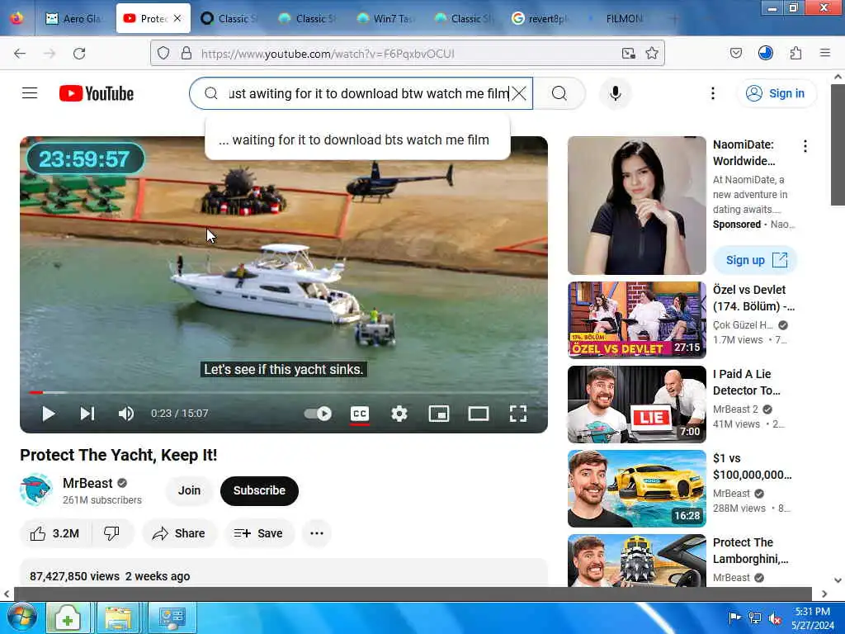
Task: Click the ad Sign up button
Action: coord(755,260)
